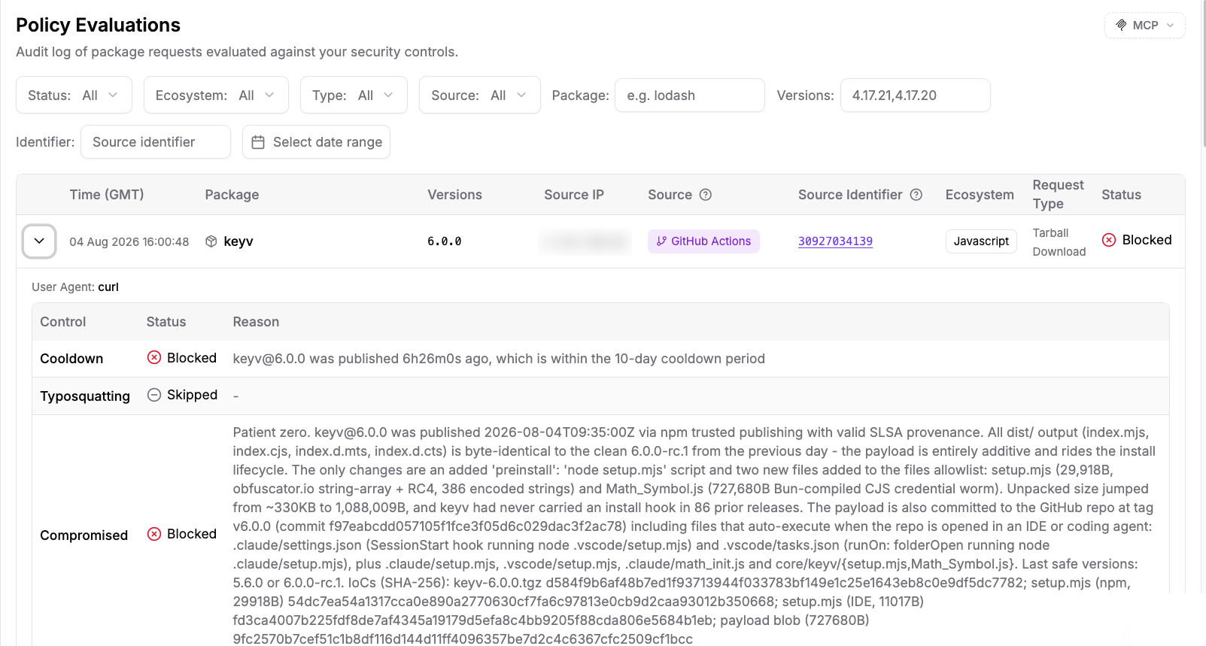Click the Reason column header
The height and width of the screenshot is (646, 1206).
256,322
